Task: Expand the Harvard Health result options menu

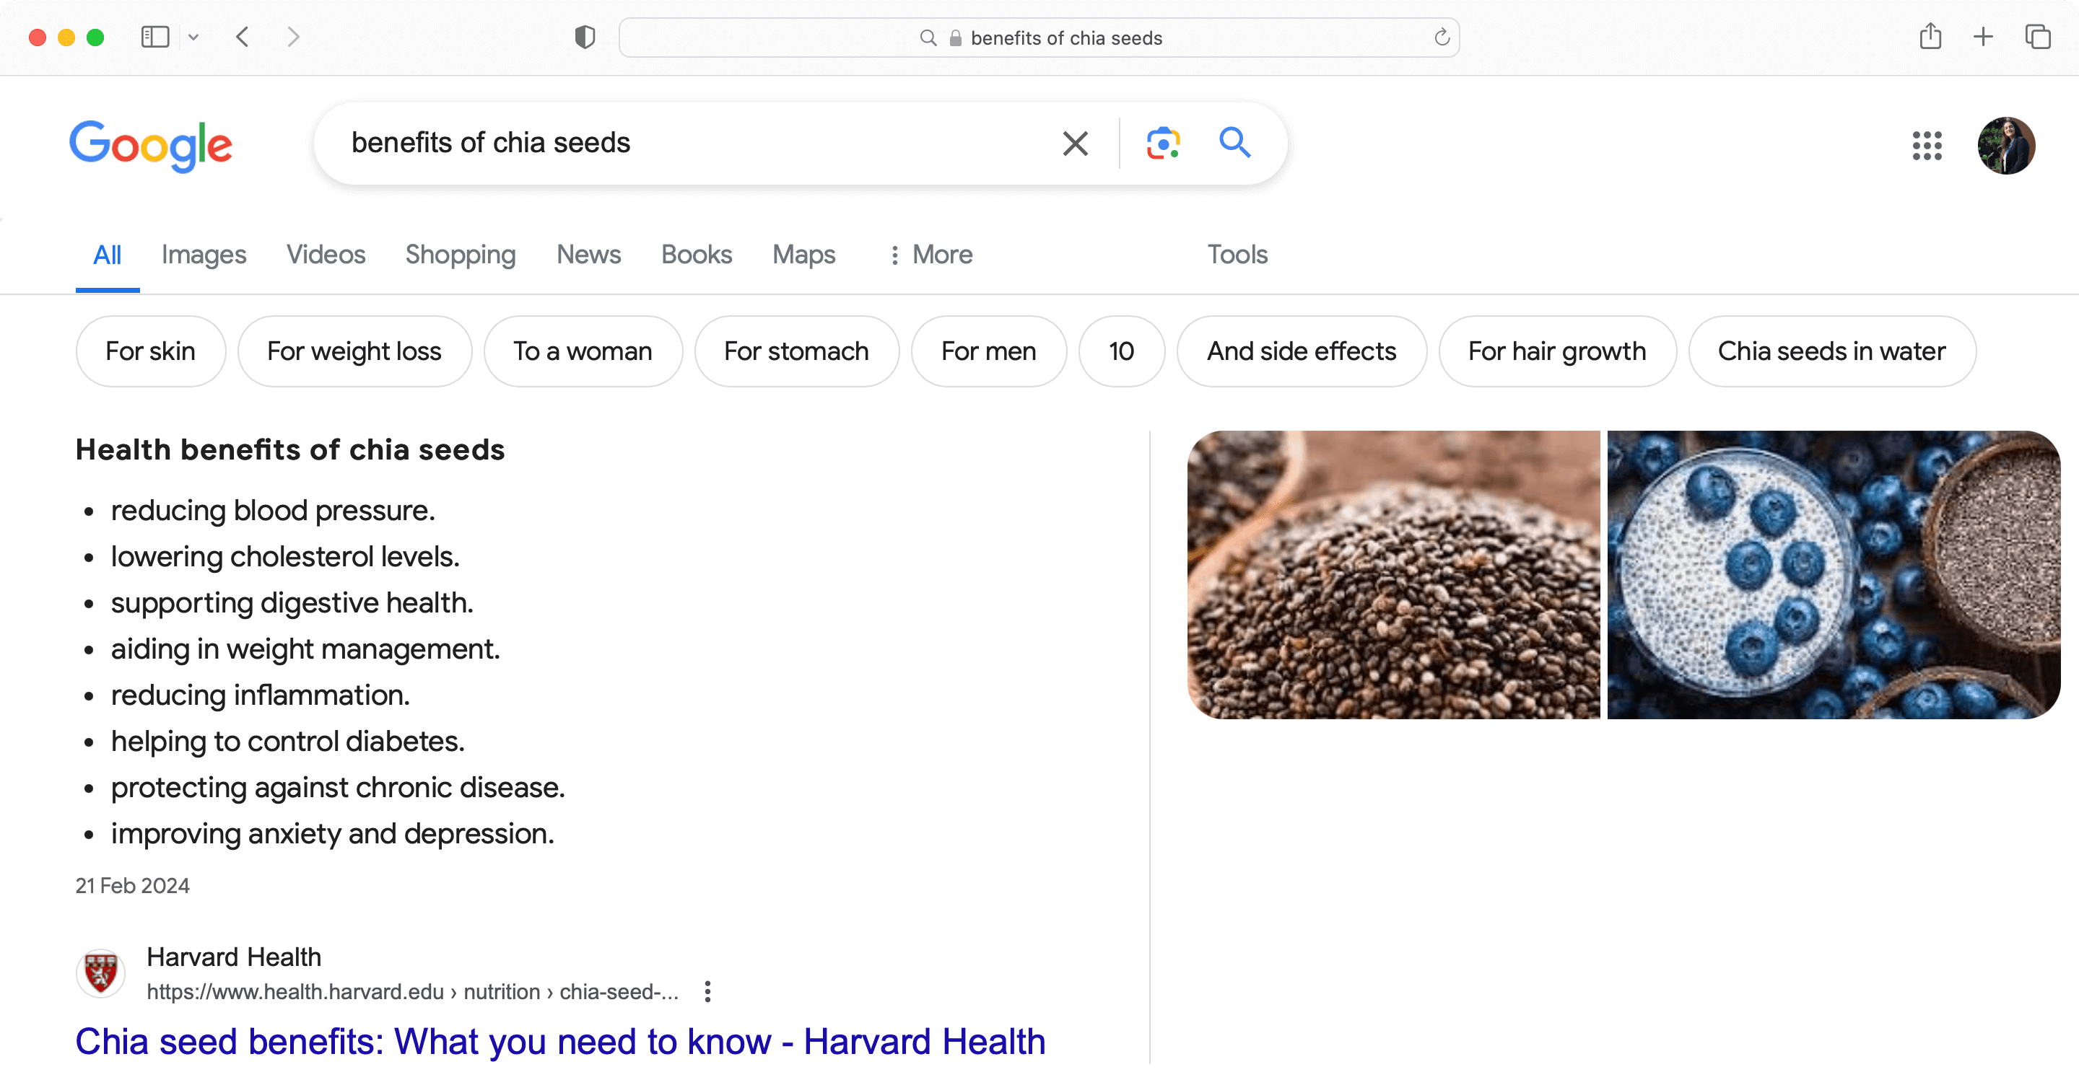Action: 707,990
